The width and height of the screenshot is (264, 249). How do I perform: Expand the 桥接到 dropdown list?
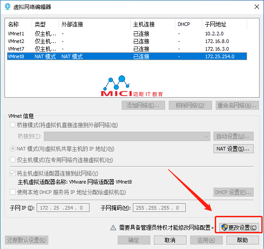(x=127, y=136)
